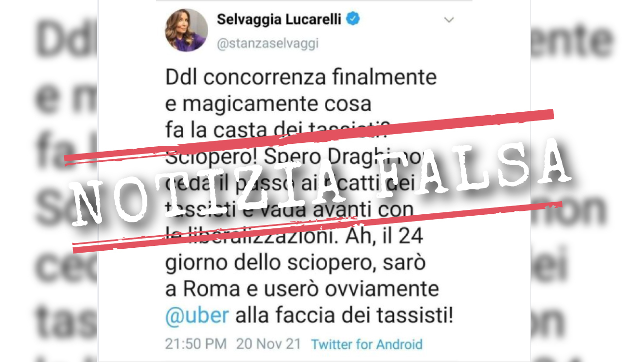Click the Twitter for Android source link
The width and height of the screenshot is (632, 362).
pos(367,345)
